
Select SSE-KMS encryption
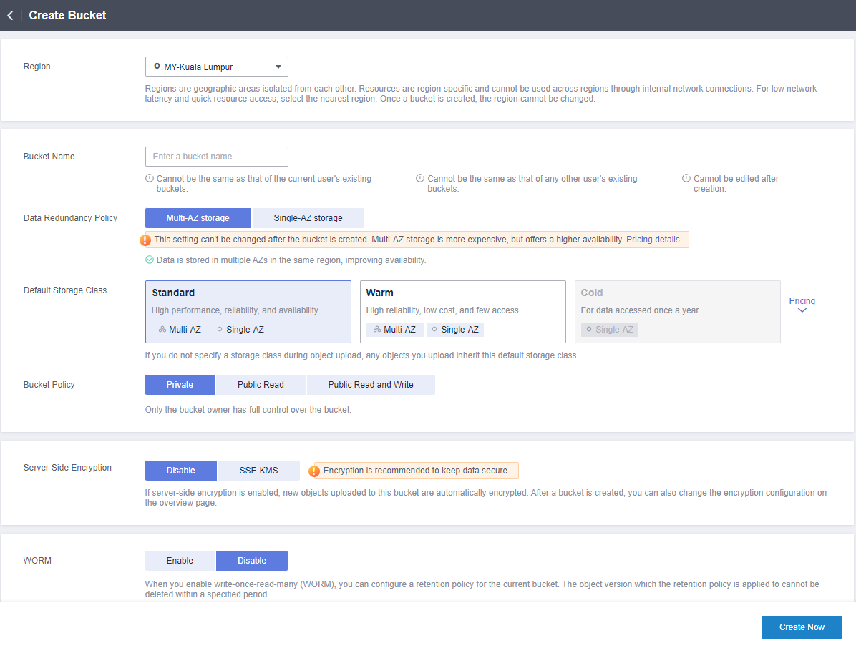pos(259,471)
